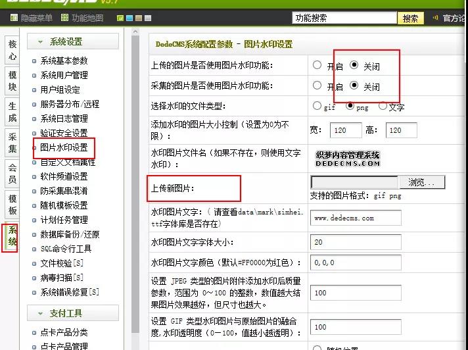Select the tan theme color square
468x350 pixels.
click(139, 18)
